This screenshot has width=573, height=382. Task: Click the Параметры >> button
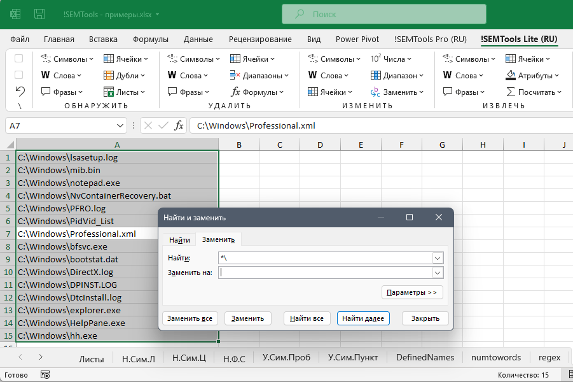[x=412, y=292]
